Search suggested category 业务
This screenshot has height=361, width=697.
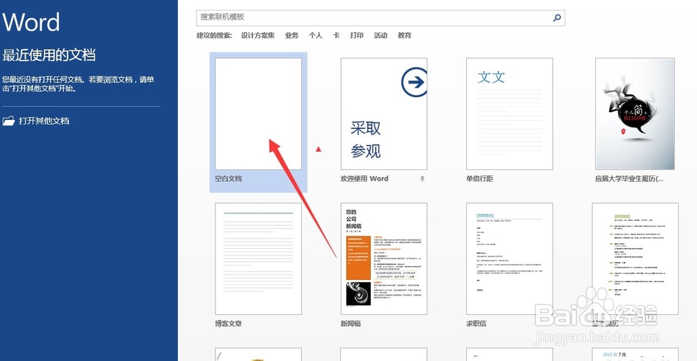tap(291, 36)
